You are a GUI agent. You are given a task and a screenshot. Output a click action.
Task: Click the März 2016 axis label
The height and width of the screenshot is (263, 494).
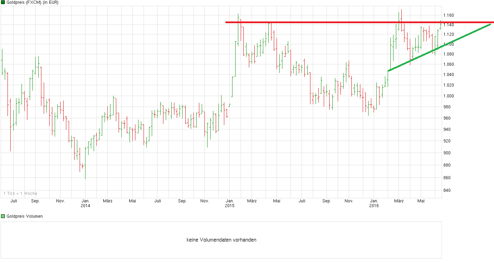point(399,201)
